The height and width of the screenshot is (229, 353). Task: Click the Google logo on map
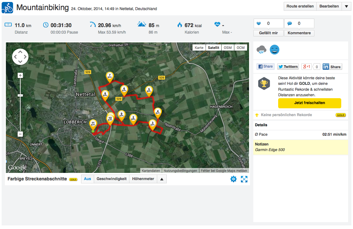[x=17, y=168]
